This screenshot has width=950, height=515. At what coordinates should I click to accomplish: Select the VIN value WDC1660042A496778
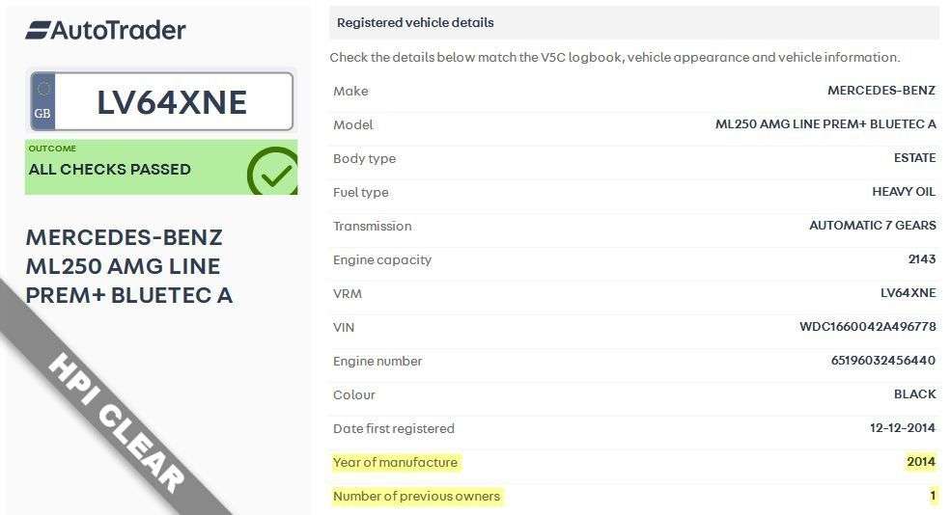coord(867,327)
